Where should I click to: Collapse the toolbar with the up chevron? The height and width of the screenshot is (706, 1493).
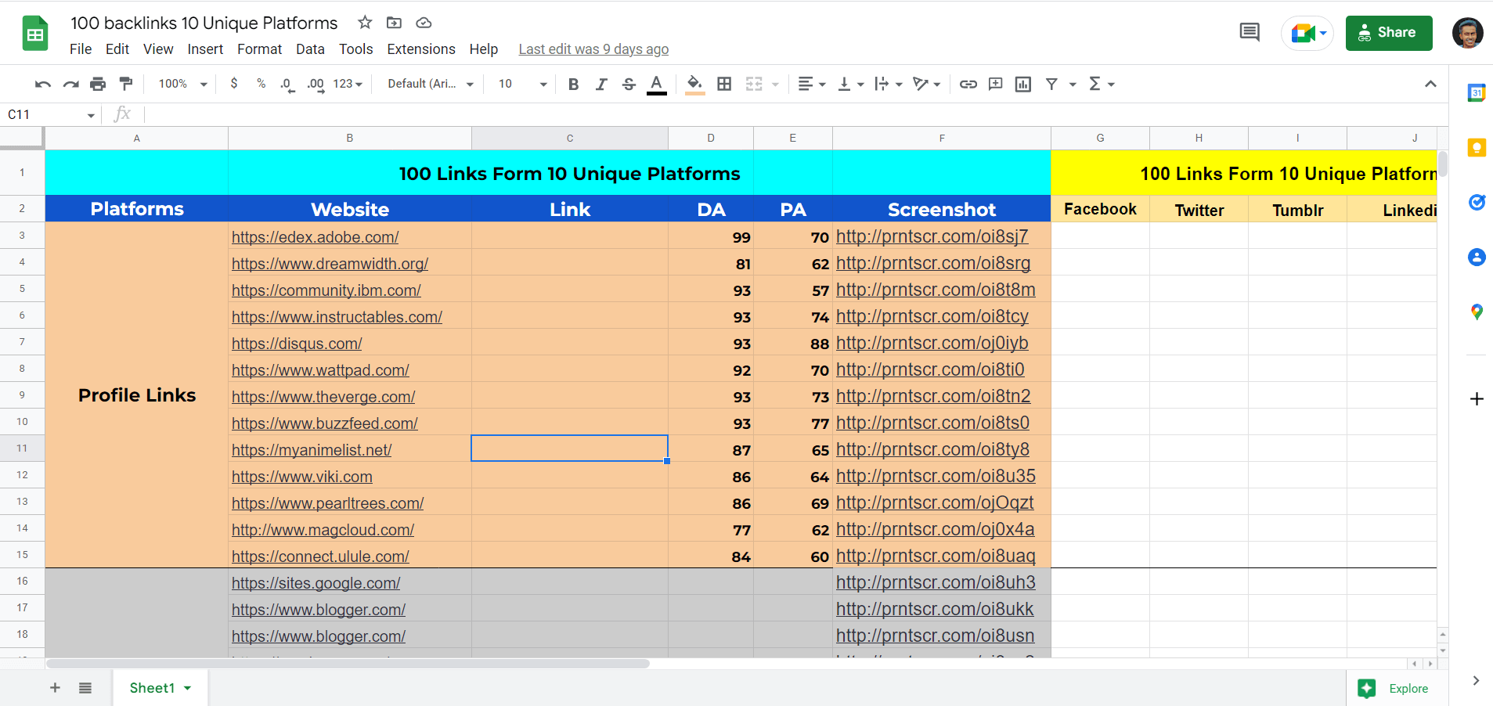tap(1430, 84)
